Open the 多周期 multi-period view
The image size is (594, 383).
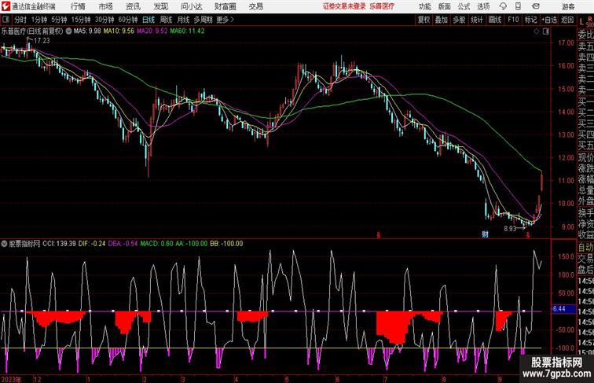tap(203, 20)
